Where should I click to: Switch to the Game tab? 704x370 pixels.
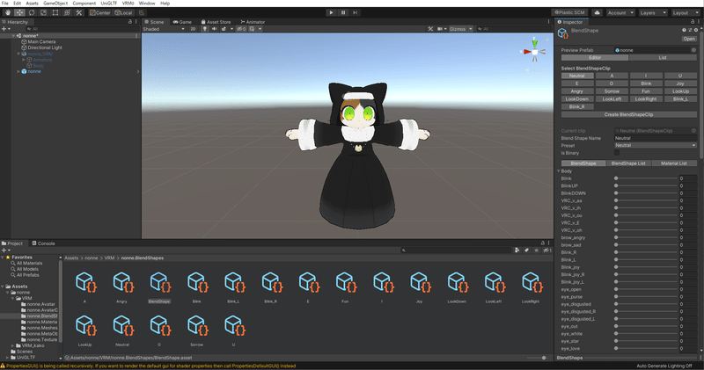pos(182,21)
